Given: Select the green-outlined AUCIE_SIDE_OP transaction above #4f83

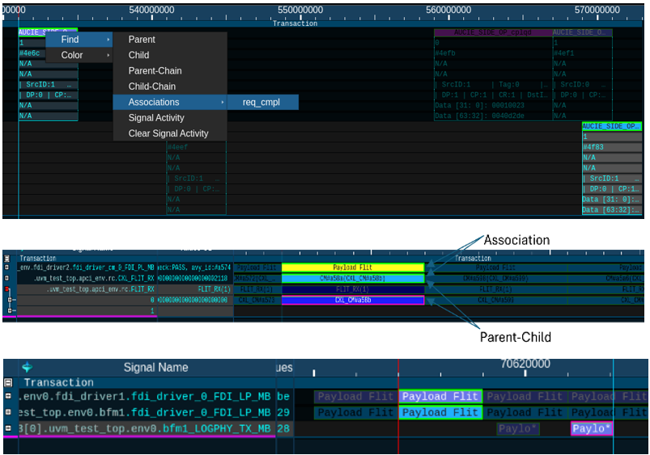Looking at the screenshot, I should [612, 126].
